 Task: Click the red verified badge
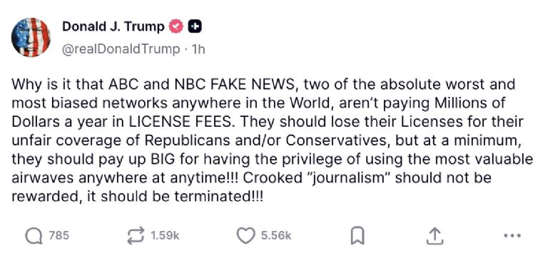(x=176, y=26)
